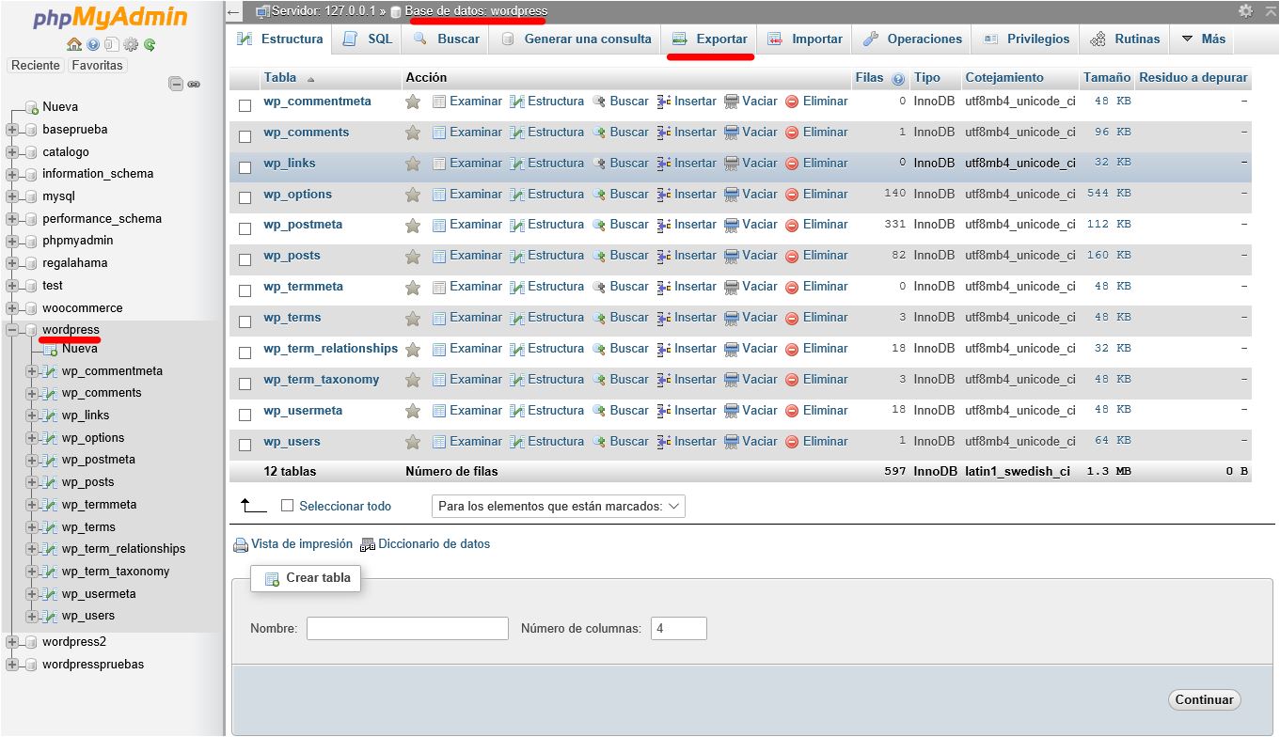Open the Más tab dropdown
Image resolution: width=1280 pixels, height=737 pixels.
point(1203,39)
